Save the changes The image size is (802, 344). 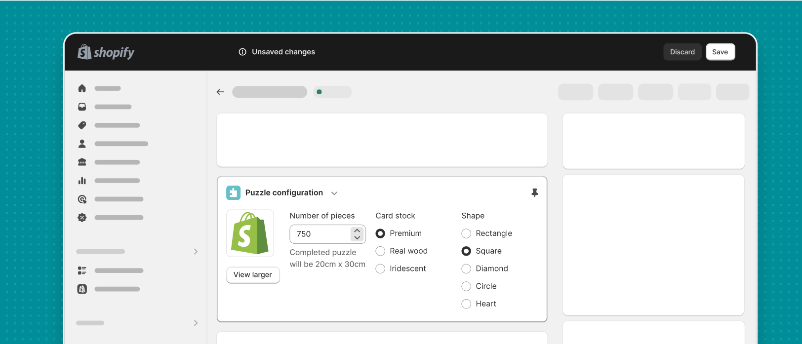[721, 52]
